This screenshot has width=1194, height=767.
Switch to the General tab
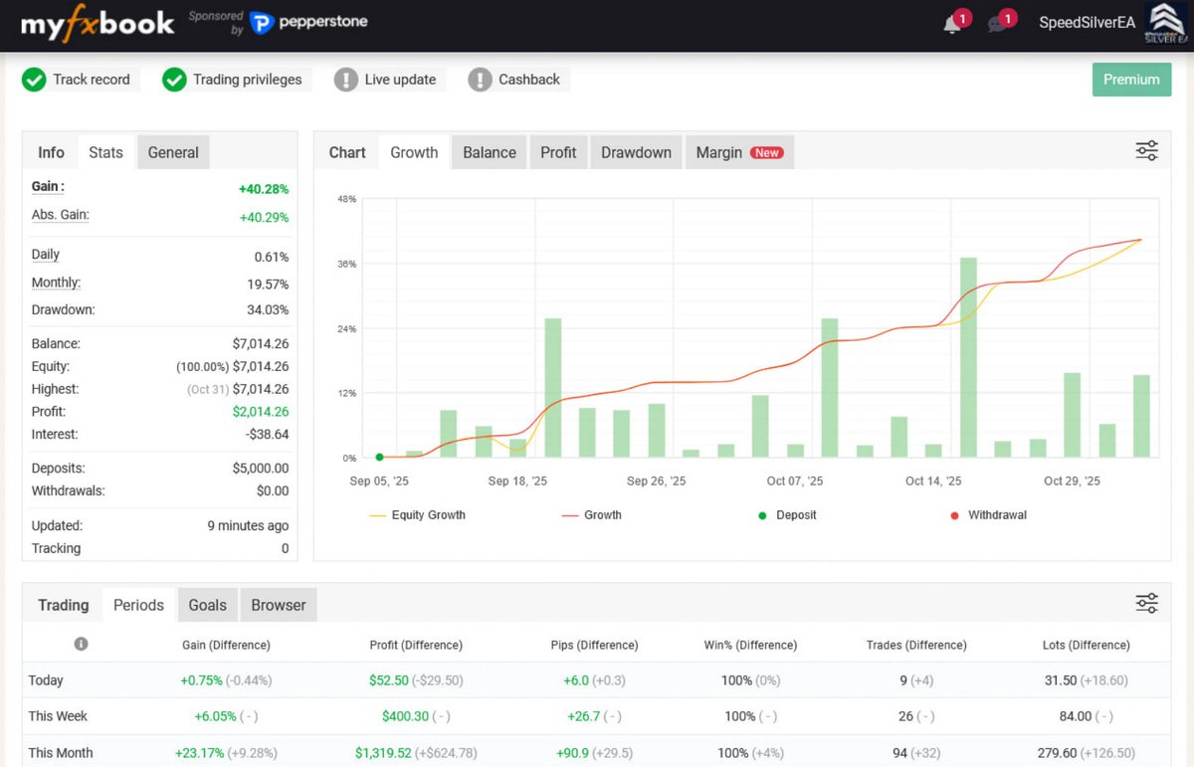pyautogui.click(x=173, y=152)
